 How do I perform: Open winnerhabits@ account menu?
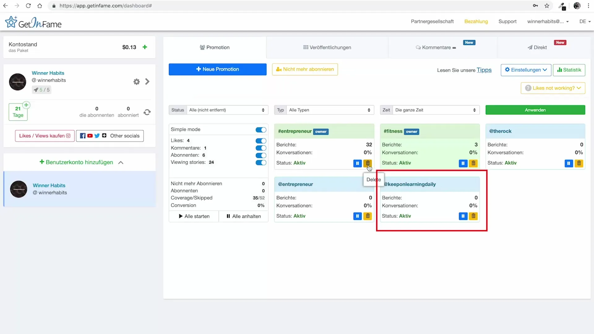coord(548,21)
